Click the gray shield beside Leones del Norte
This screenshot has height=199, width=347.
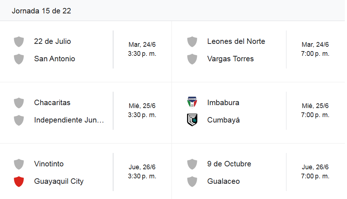click(x=192, y=42)
